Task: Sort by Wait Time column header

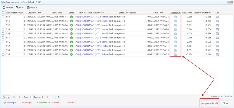Action: (187, 13)
